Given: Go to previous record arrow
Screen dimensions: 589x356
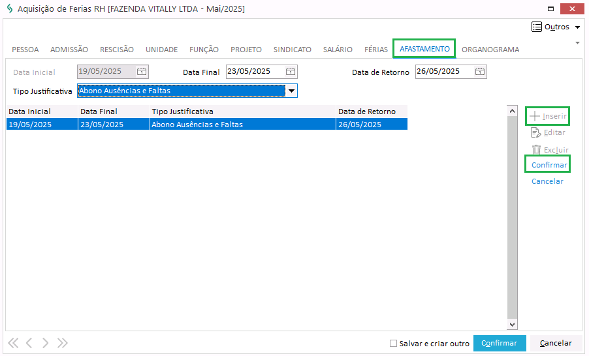Looking at the screenshot, I should coord(29,343).
